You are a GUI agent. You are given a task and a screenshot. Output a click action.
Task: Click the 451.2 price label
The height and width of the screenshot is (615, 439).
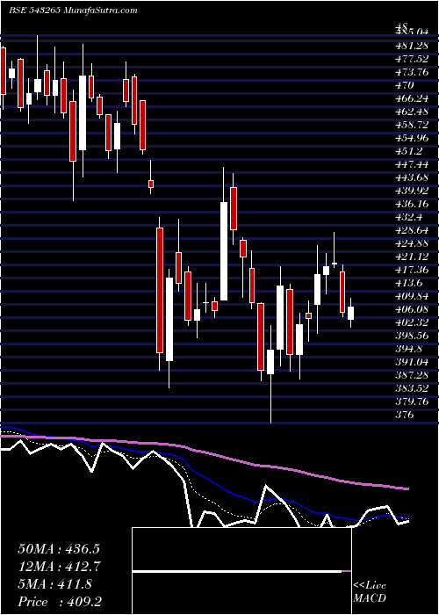[408, 151]
